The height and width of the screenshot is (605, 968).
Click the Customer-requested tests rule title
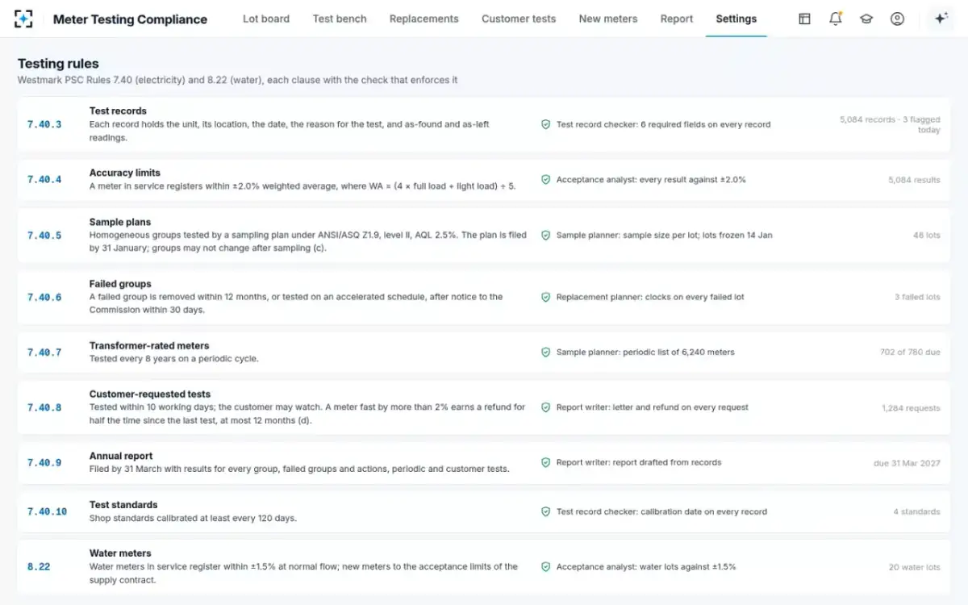click(150, 394)
